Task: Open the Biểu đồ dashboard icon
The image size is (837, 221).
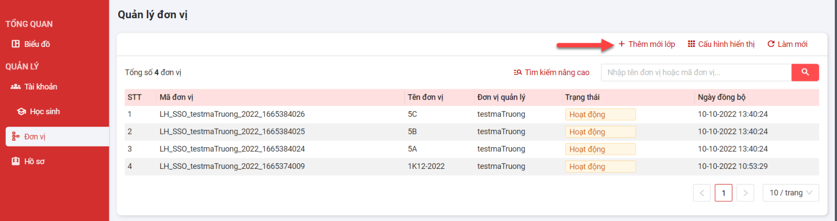Action: pyautogui.click(x=16, y=44)
